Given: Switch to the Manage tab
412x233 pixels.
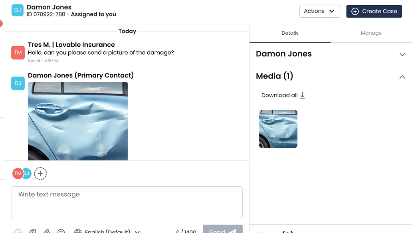Looking at the screenshot, I should point(371,33).
